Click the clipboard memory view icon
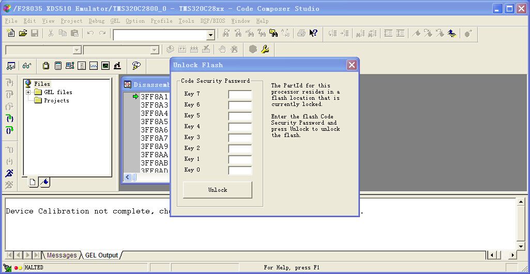 [46, 66]
